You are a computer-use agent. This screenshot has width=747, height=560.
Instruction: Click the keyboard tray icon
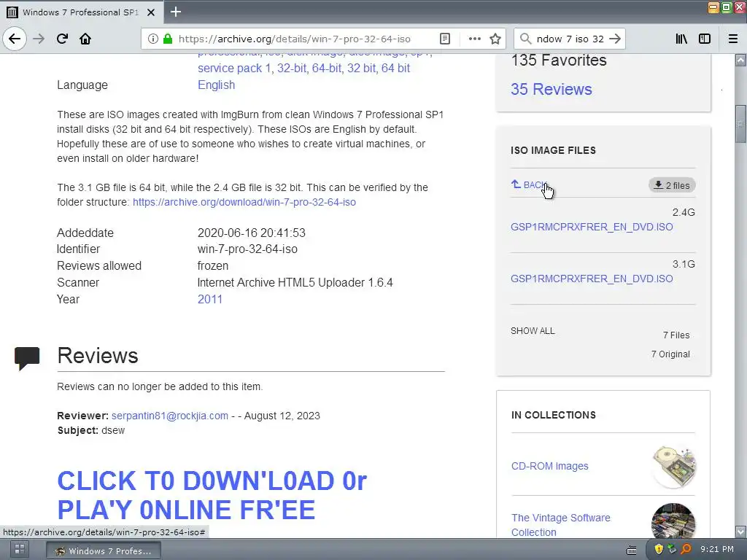click(x=632, y=550)
